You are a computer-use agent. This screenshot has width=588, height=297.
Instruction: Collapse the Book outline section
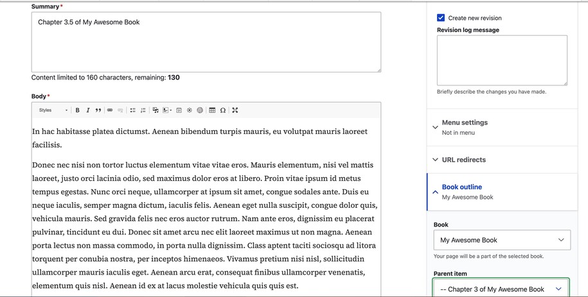point(461,187)
